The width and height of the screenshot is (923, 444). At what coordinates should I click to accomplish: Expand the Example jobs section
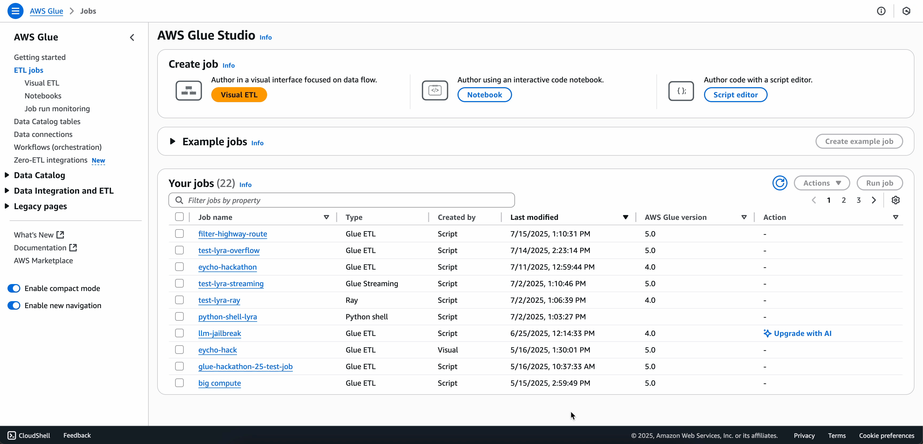[172, 141]
